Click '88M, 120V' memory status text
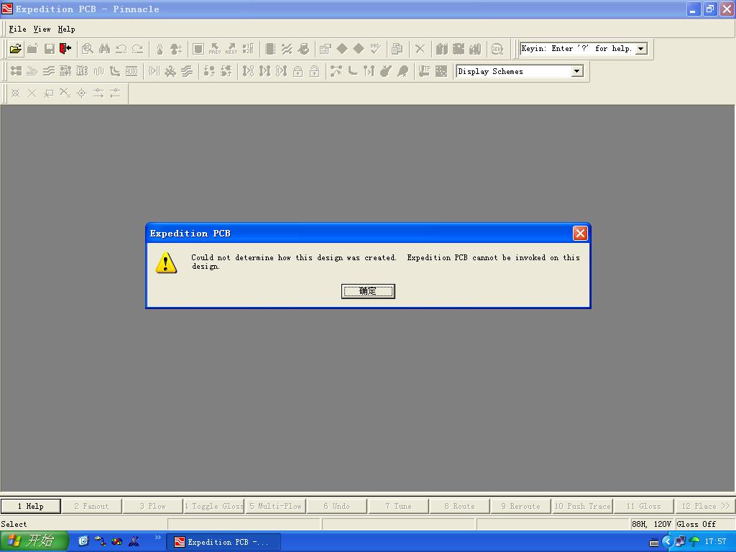Screen dimensions: 736x552 click(x=651, y=524)
